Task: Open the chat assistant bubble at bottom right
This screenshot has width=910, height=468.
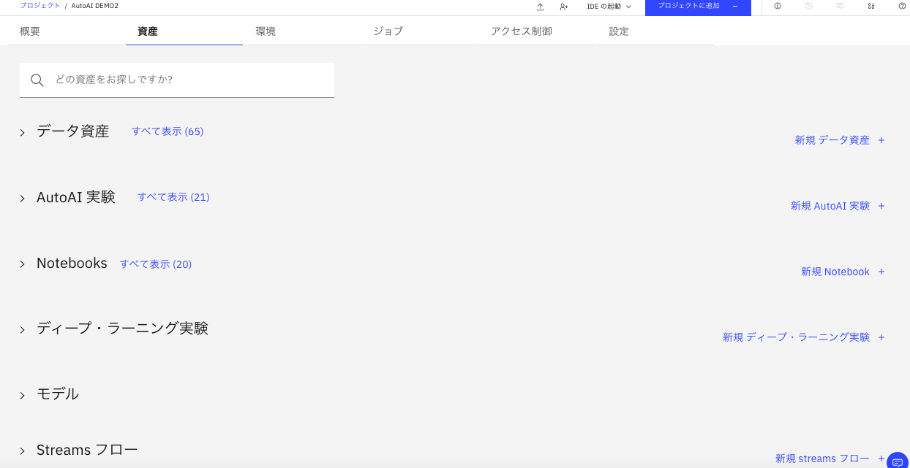Action: pos(898,461)
